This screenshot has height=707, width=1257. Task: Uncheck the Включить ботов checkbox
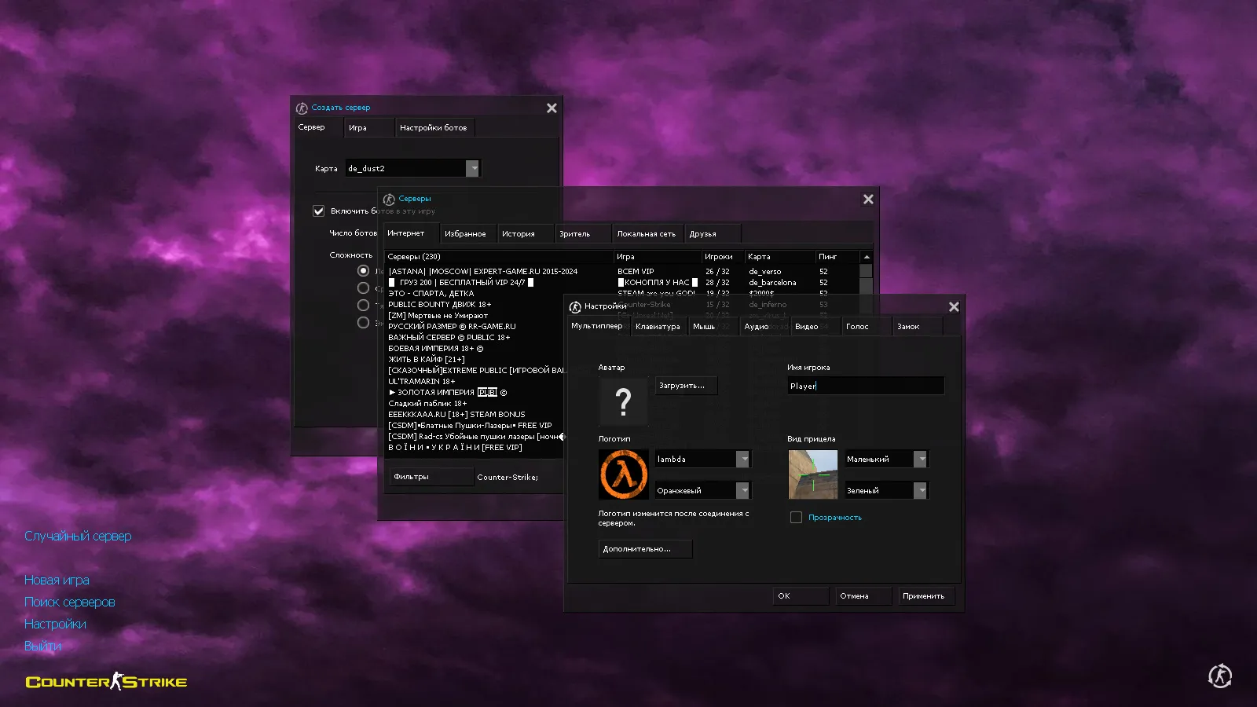click(319, 211)
